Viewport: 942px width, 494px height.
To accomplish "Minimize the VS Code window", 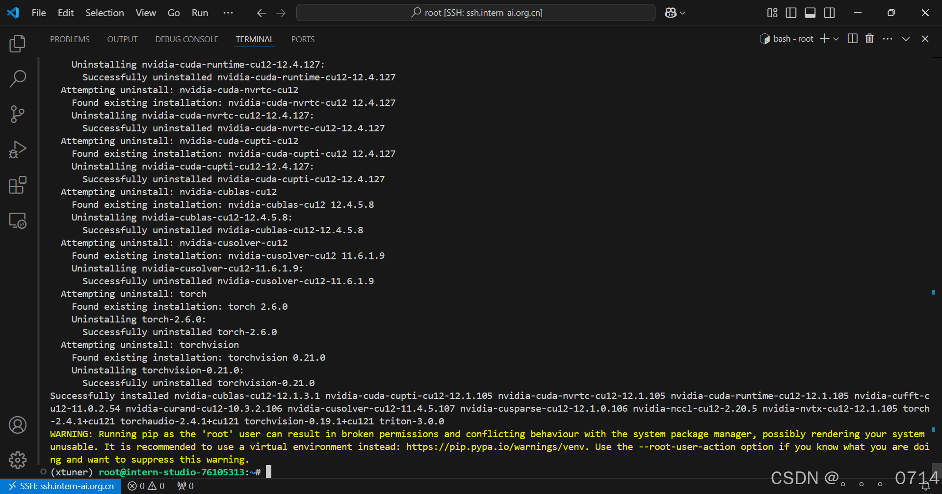I will coord(858,13).
